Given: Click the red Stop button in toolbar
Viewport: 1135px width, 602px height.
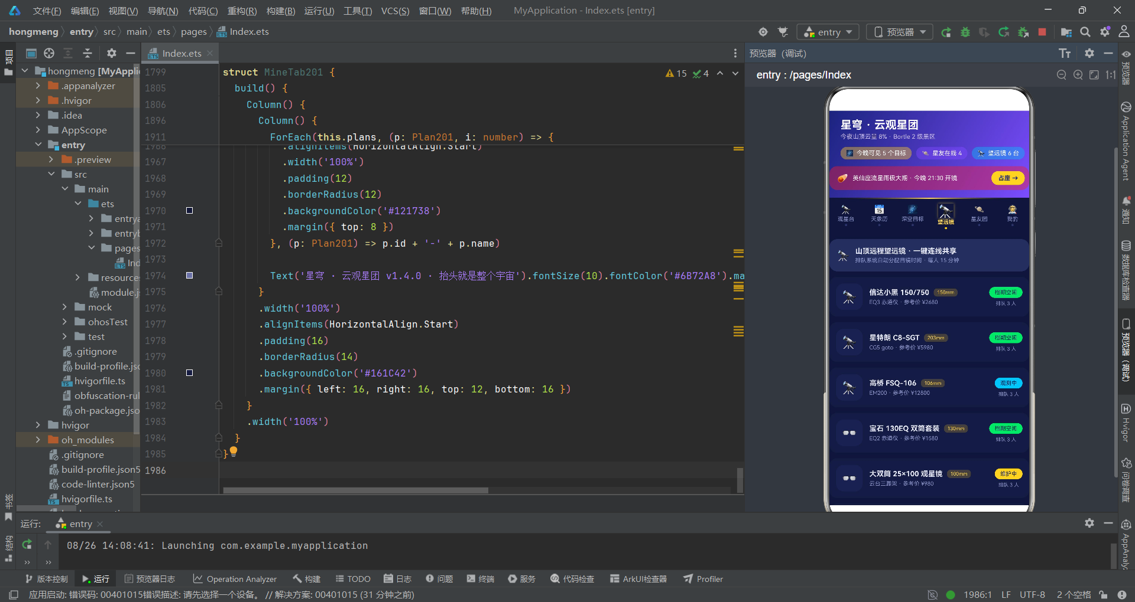Looking at the screenshot, I should (x=1042, y=32).
